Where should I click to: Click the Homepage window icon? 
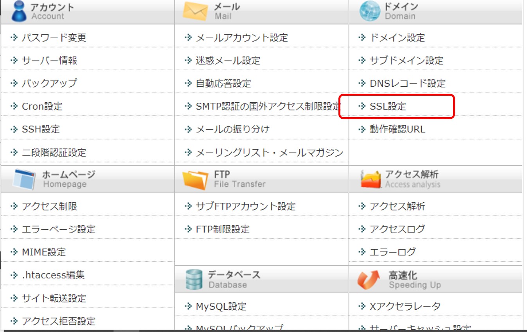pyautogui.click(x=24, y=179)
